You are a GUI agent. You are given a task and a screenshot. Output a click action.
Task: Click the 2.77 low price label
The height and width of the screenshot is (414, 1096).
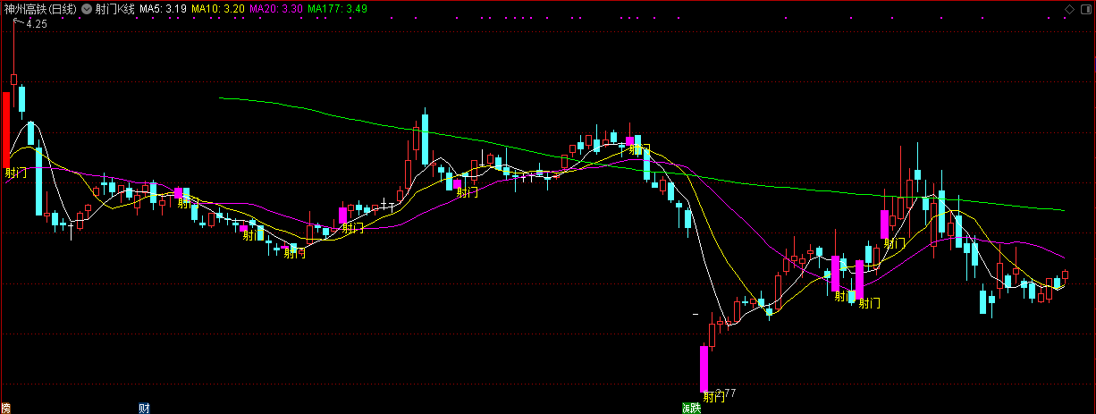click(726, 393)
